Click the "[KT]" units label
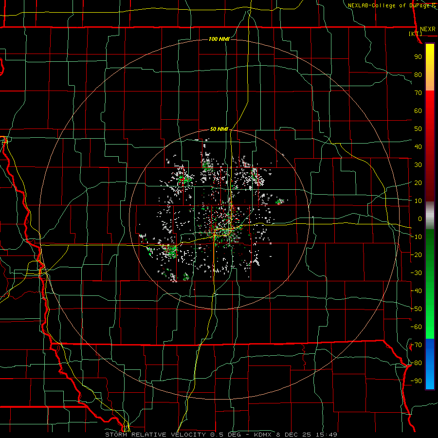The image size is (438, 438). pos(416,34)
